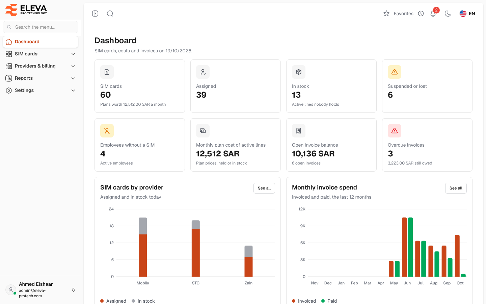The height and width of the screenshot is (304, 486).
Task: Click the Open invoice balance receipt icon
Action: click(299, 131)
